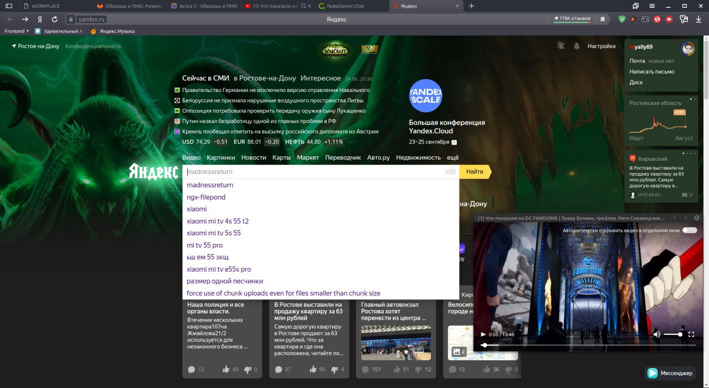Screen dimensions: 709x388
Task: Open Yandex home via the Я button
Action: click(x=39, y=19)
